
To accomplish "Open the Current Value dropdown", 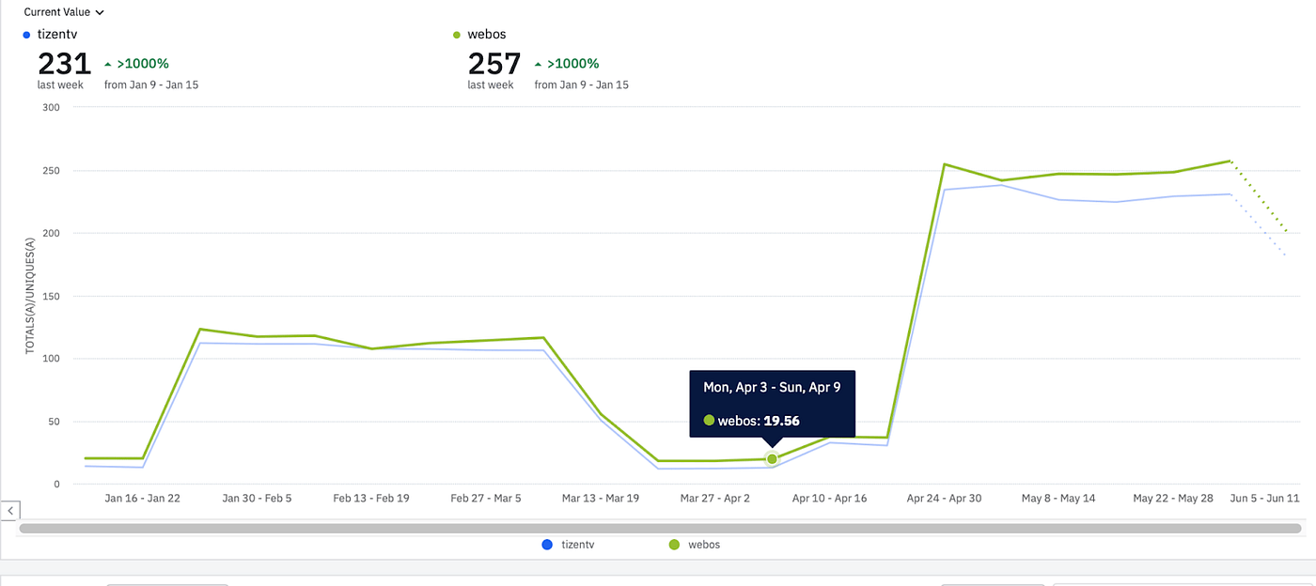I will tap(63, 11).
